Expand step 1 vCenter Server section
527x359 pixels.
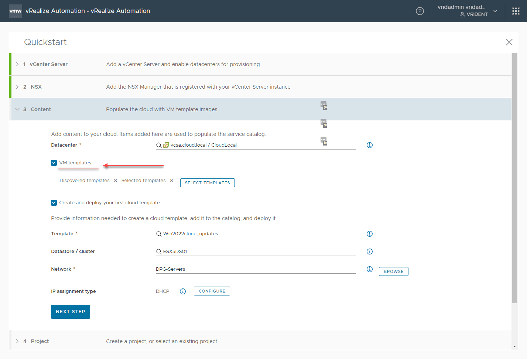17,64
